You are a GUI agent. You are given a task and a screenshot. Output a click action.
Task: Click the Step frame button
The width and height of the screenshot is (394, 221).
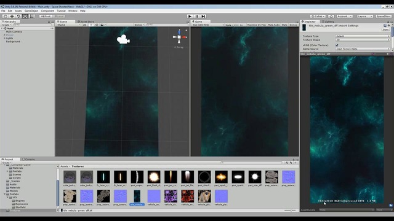point(204,17)
